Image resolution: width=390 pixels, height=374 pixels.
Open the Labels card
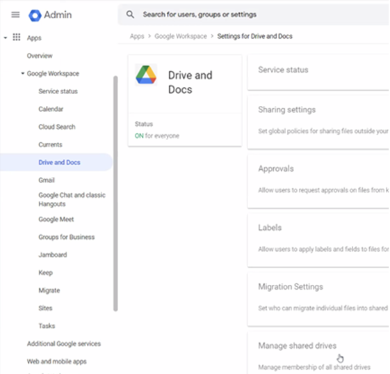[318, 241]
